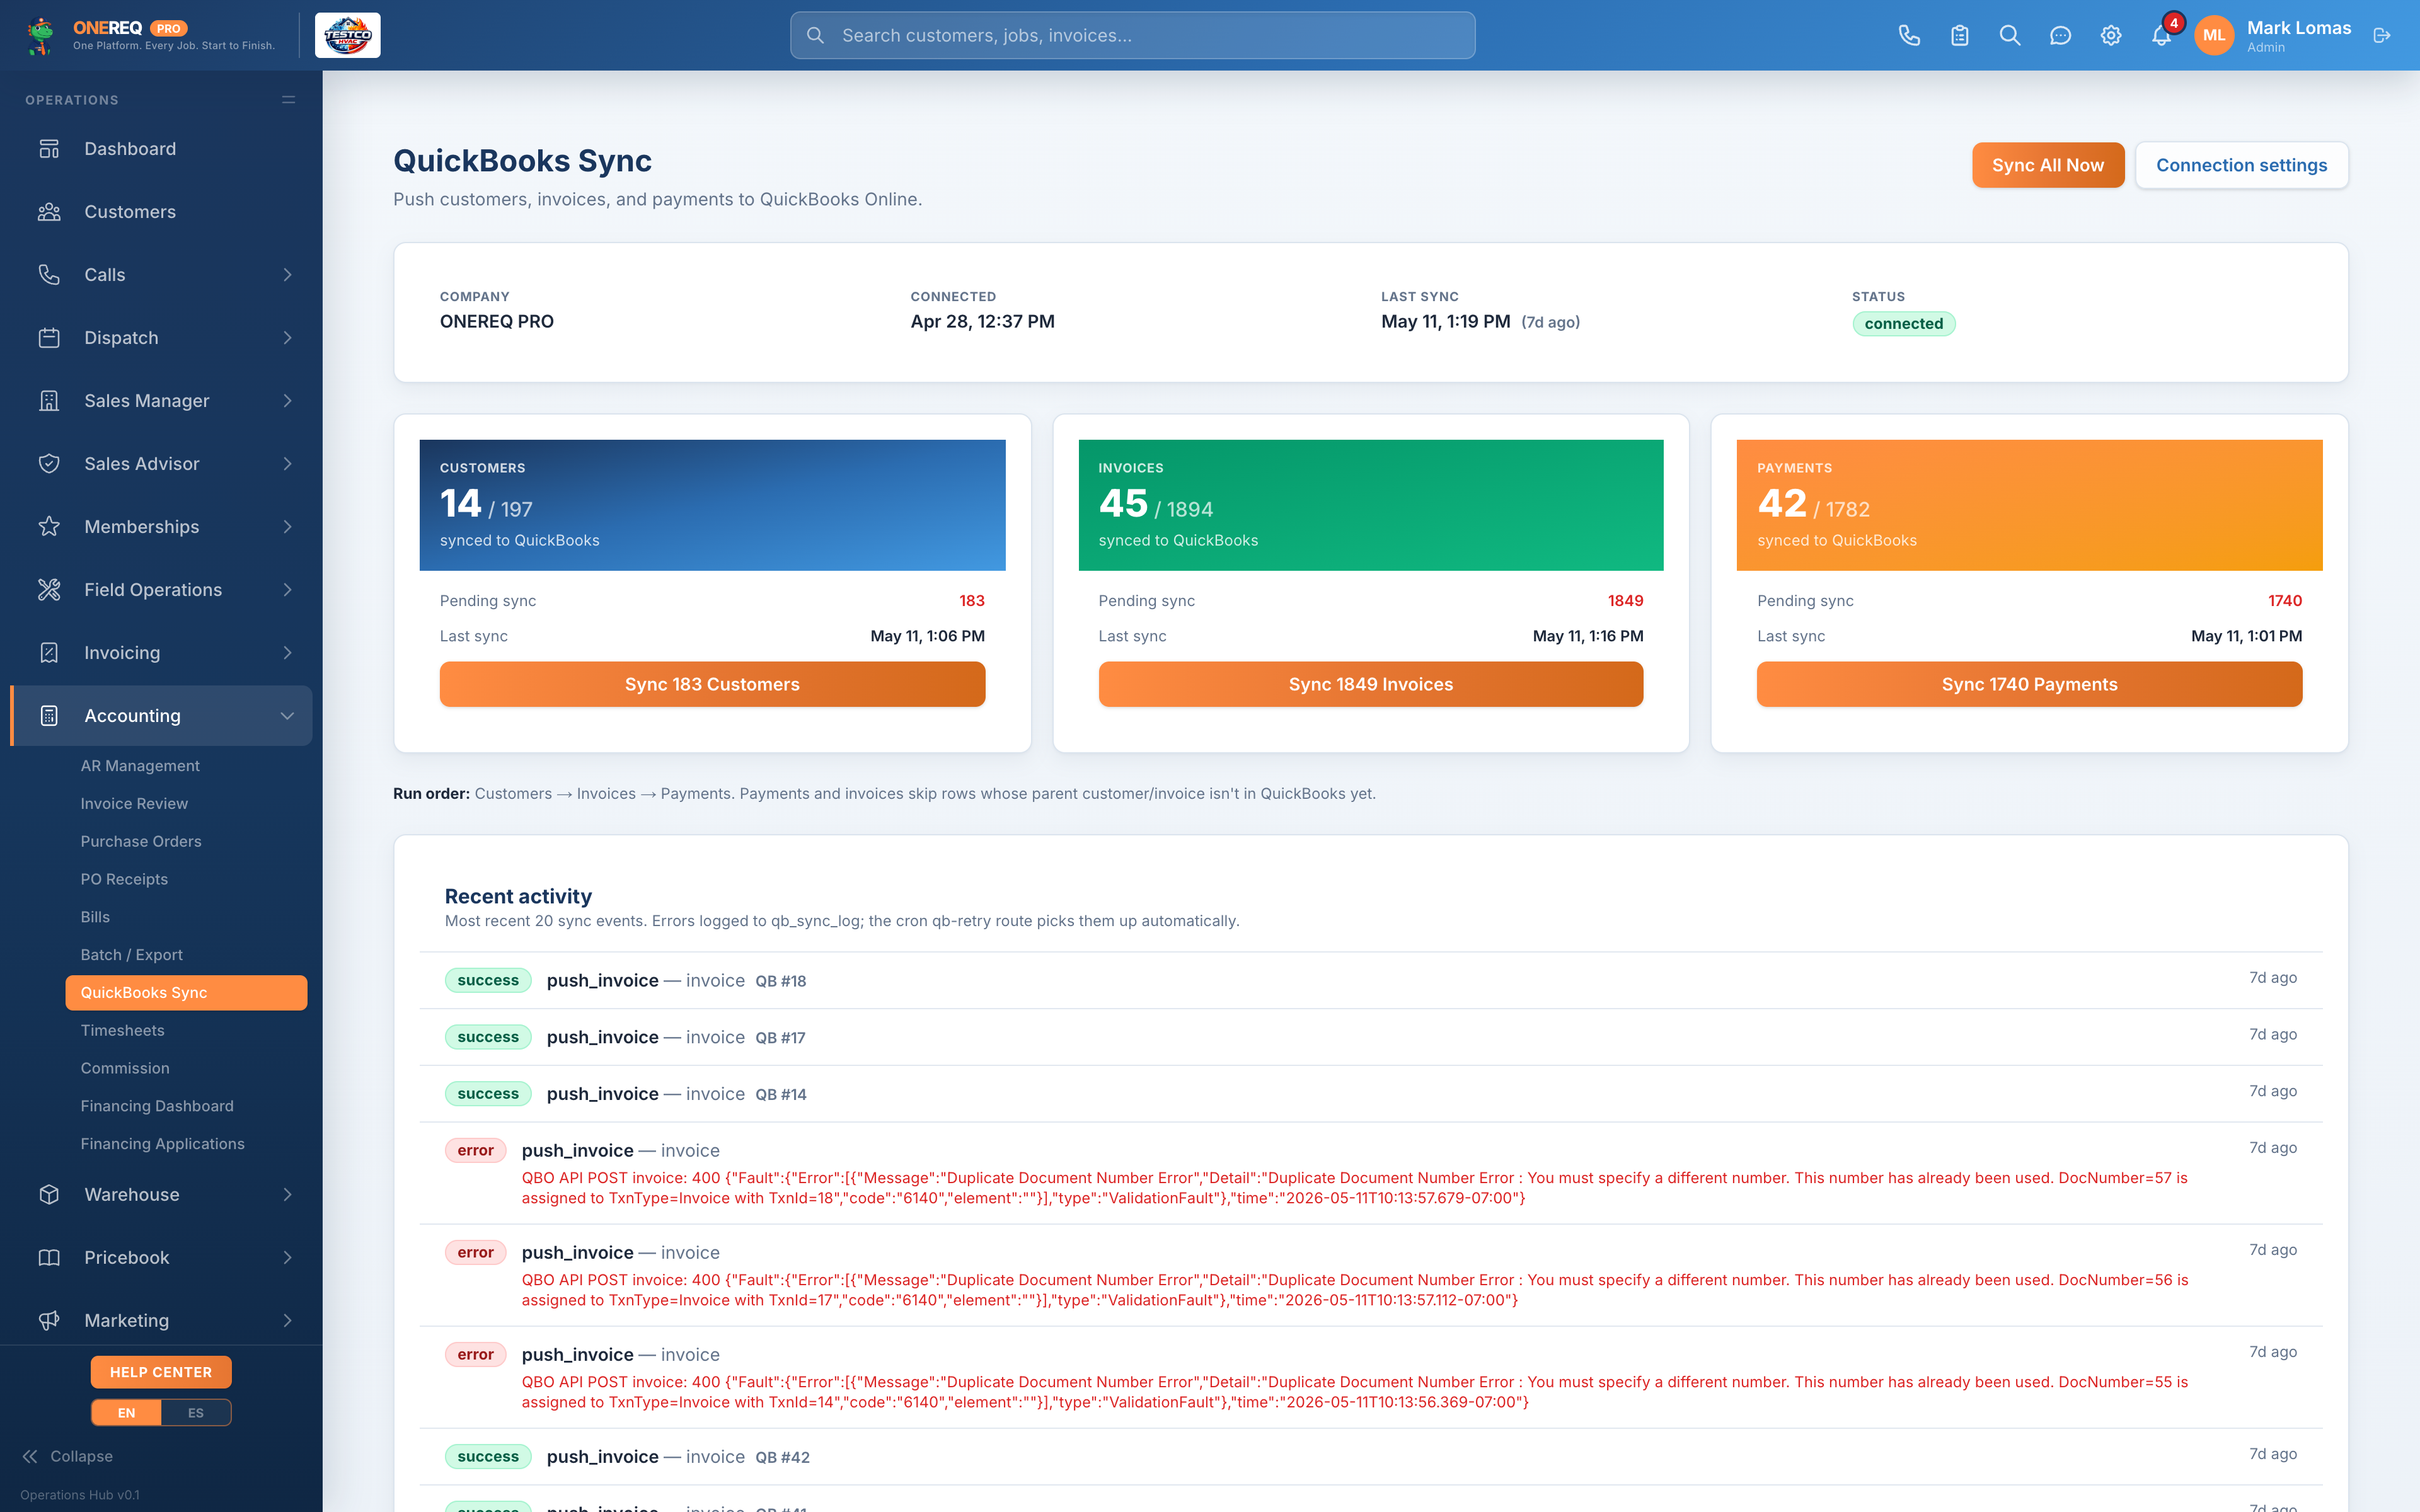
Task: Click the Accounting calculator icon
Action: pos(49,716)
